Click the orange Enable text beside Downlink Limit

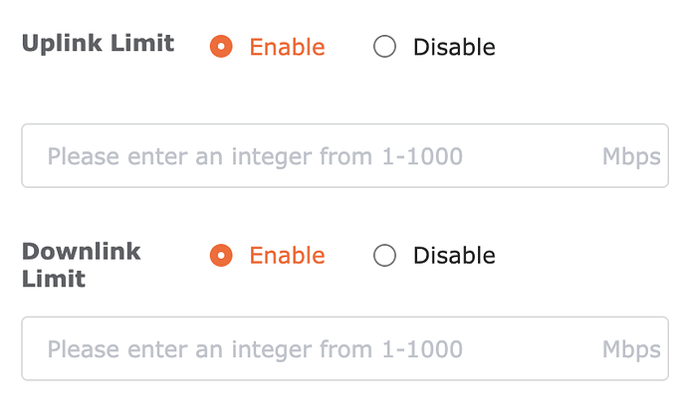pos(287,256)
